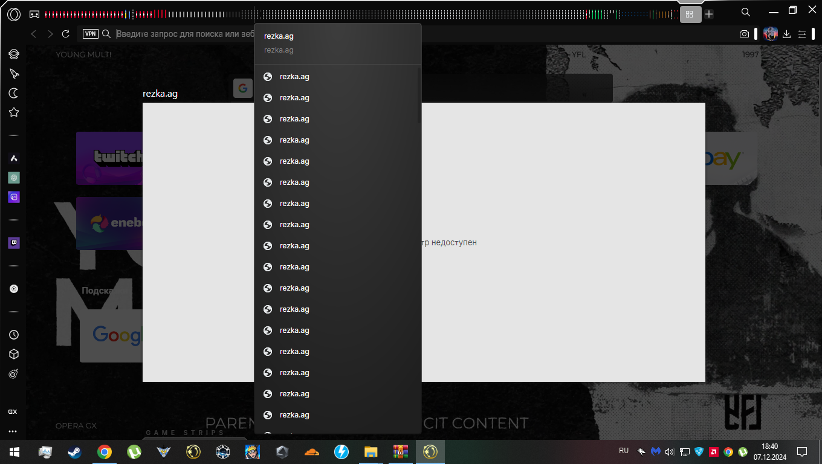Toggle the tab islands grid button
Image resolution: width=822 pixels, height=464 pixels.
pos(690,14)
